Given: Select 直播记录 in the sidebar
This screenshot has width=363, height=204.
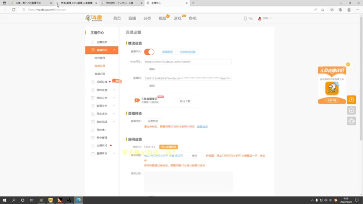Looking at the screenshot, I should (x=100, y=74).
